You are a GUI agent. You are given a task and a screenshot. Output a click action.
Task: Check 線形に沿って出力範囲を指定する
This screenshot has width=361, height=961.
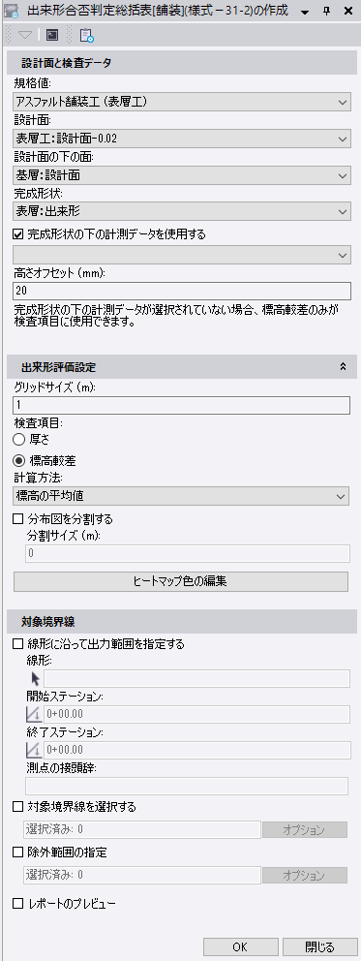pos(18,644)
